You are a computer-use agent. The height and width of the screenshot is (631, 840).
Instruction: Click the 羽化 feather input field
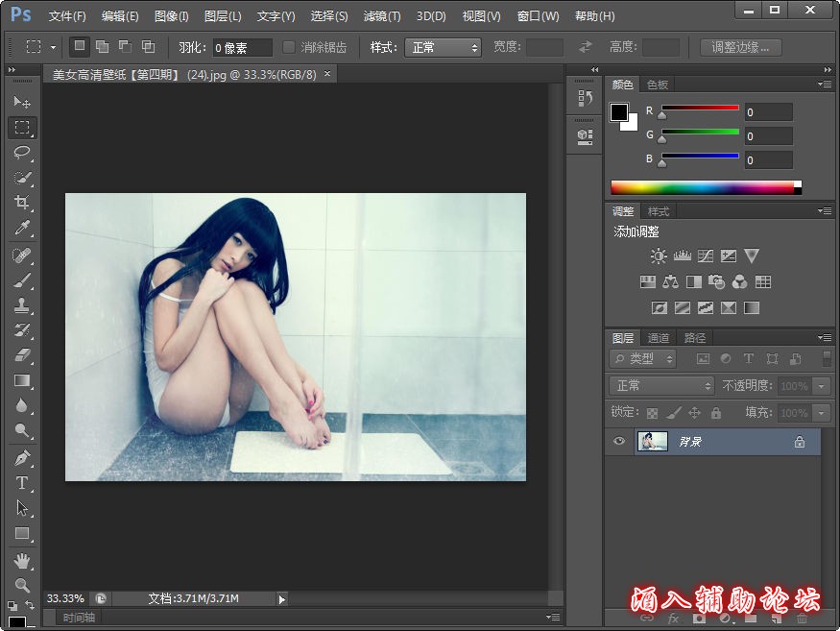pos(240,47)
